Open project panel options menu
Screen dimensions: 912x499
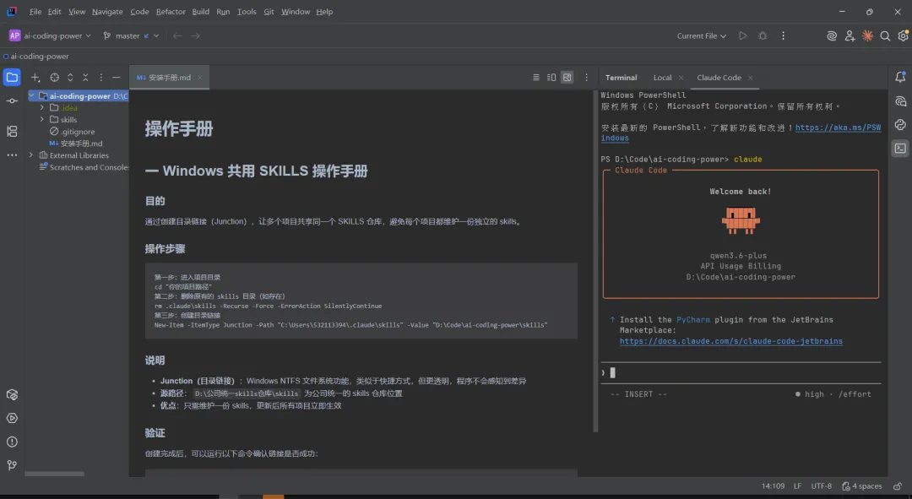click(x=100, y=78)
